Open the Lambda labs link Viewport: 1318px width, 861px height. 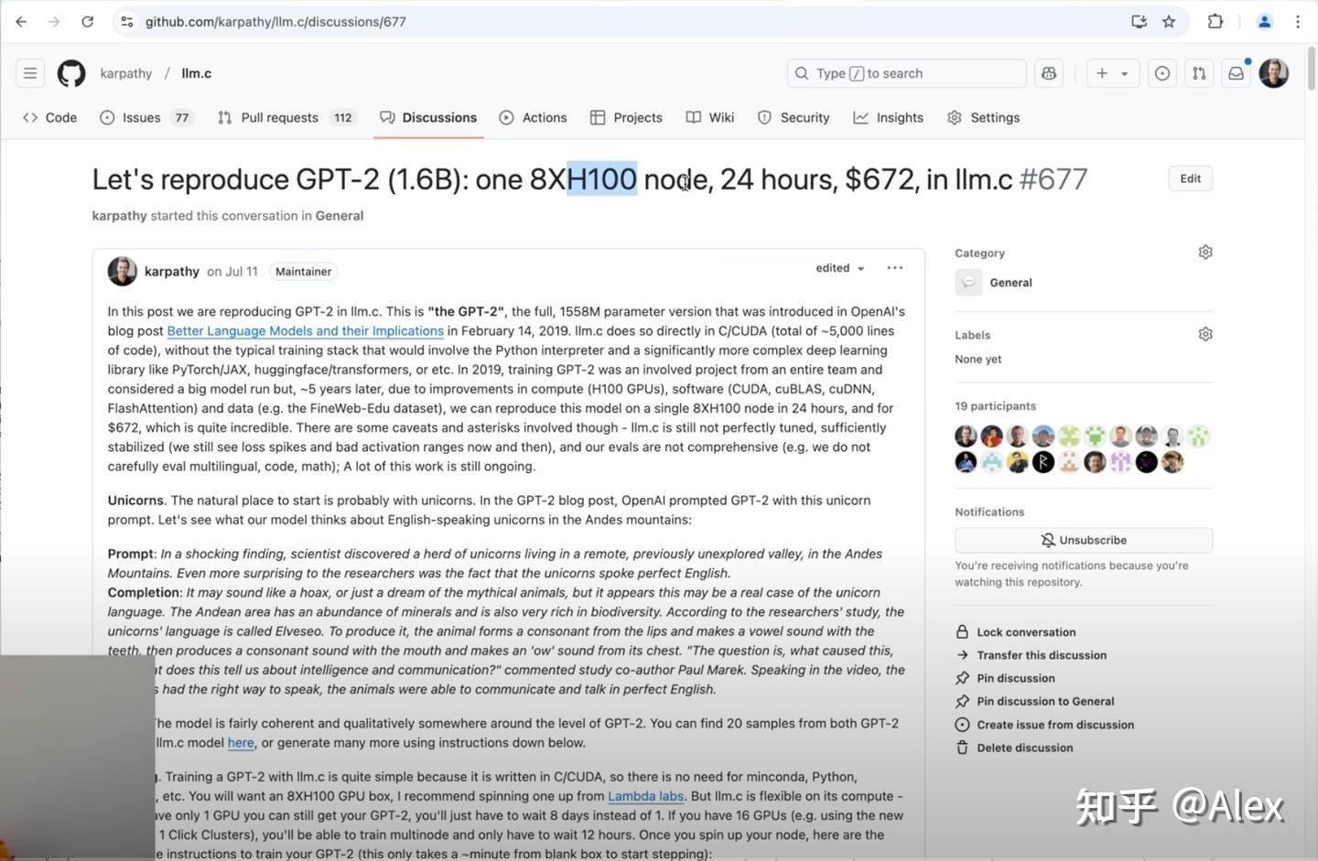tap(645, 795)
